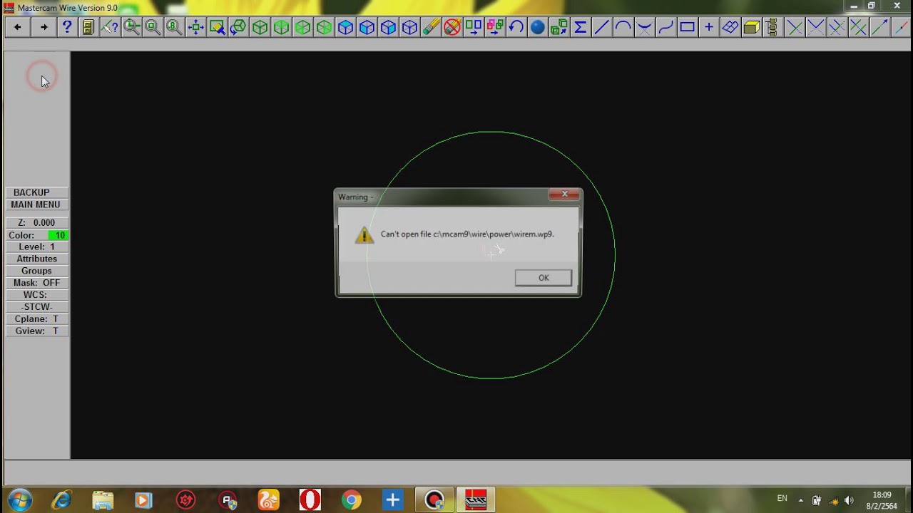Return to MAIN MENU
The height and width of the screenshot is (513, 913).
(36, 204)
